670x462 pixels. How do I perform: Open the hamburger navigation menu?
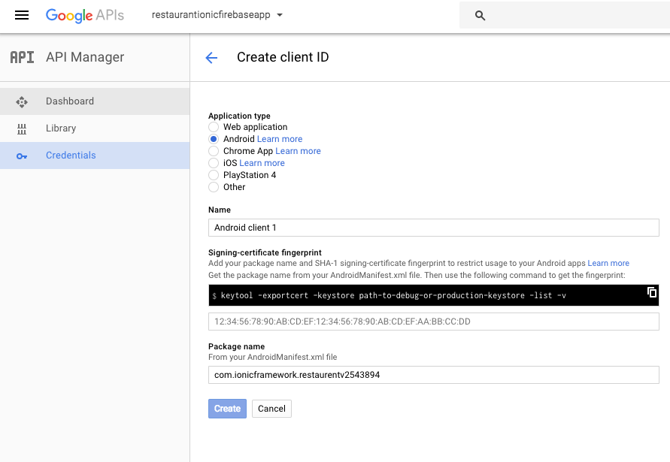(22, 15)
